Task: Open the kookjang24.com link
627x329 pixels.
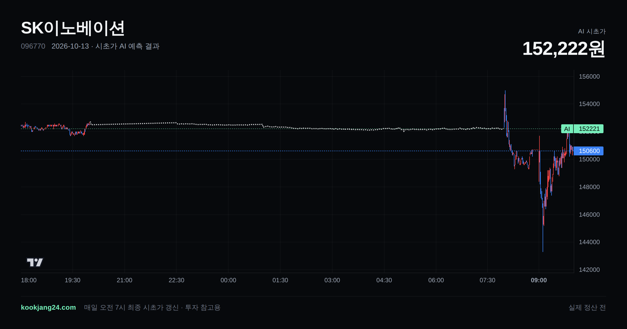Action: (x=48, y=307)
